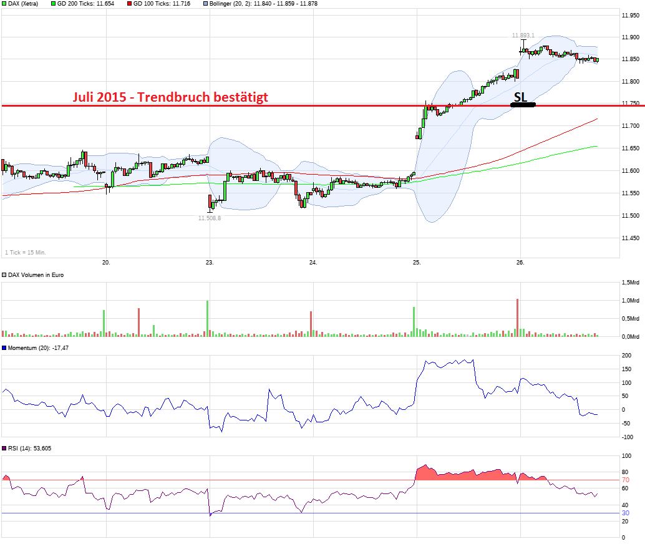Click the 11.893,1 high price label
Screen dimensions: 645x544
pyautogui.click(x=523, y=36)
